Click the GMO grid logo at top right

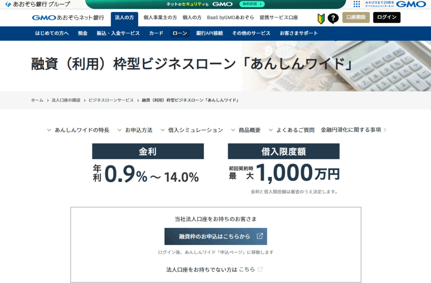[386, 4]
